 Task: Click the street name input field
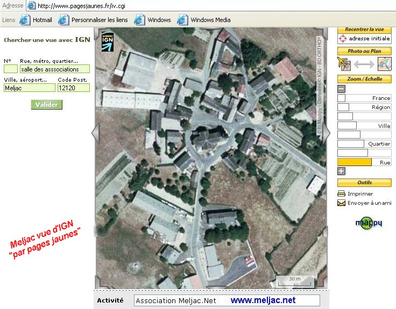[54, 69]
